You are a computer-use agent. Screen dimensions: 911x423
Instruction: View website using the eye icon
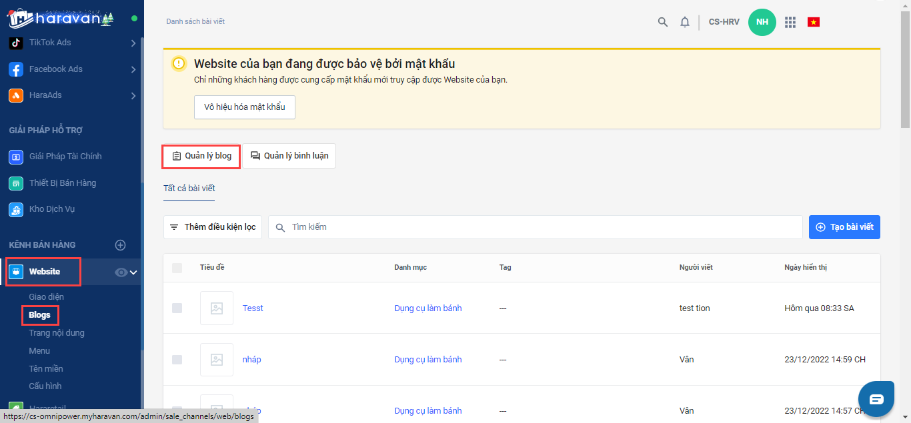coord(121,272)
